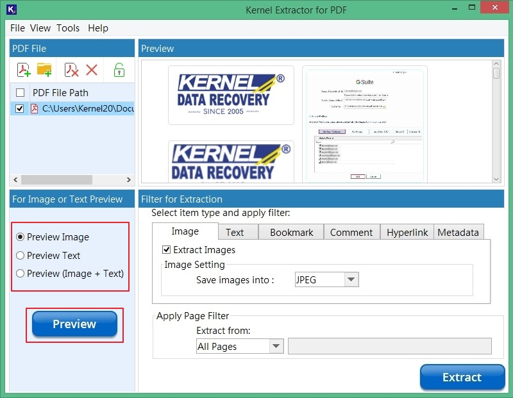The image size is (513, 398).
Task: Switch to the Metadata tab
Action: tap(458, 232)
